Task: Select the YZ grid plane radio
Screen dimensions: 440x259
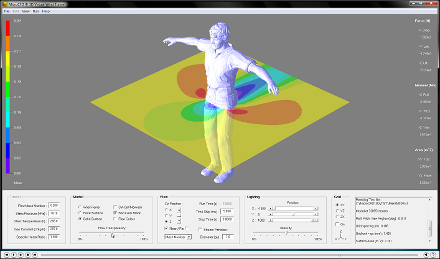Action: (x=337, y=211)
